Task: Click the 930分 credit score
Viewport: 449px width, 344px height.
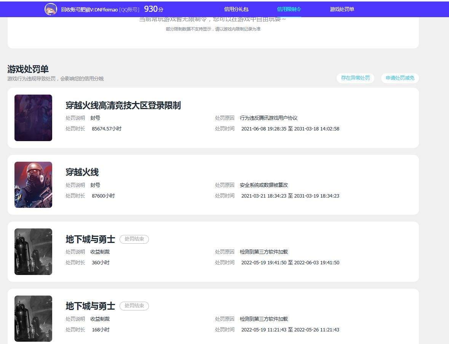Action: 153,9
